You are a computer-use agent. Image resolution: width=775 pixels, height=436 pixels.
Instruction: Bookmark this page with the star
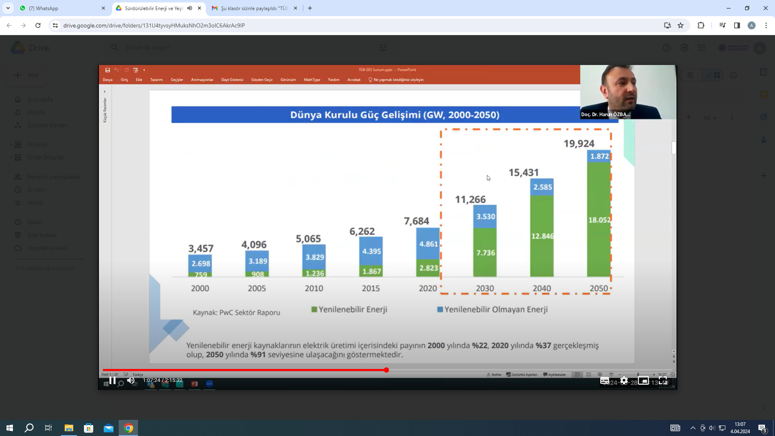(x=681, y=25)
